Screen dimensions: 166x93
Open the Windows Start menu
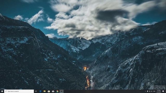pos(2,91)
